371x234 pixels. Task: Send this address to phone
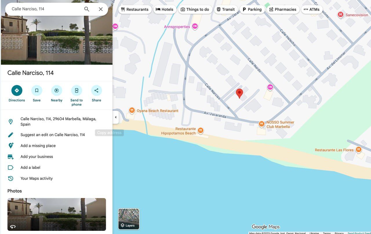point(77,91)
